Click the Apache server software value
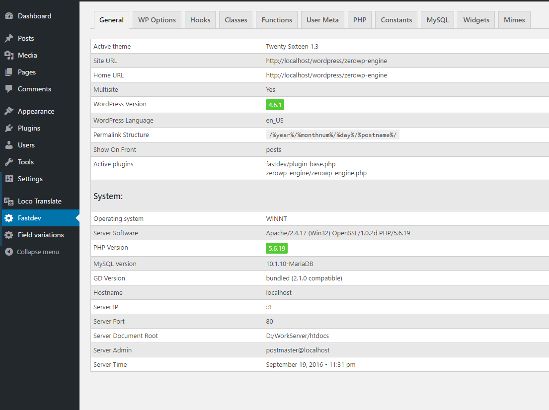The width and height of the screenshot is (549, 410). pyautogui.click(x=338, y=233)
